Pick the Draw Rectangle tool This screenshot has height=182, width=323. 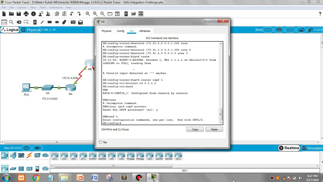[49, 22]
